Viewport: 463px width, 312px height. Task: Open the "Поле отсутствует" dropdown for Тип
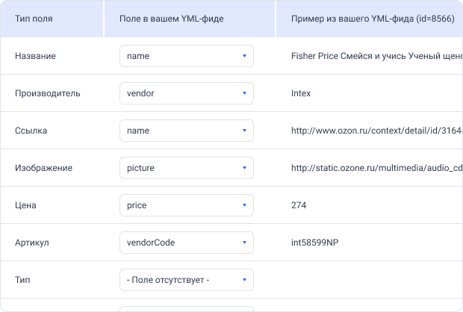coord(186,280)
